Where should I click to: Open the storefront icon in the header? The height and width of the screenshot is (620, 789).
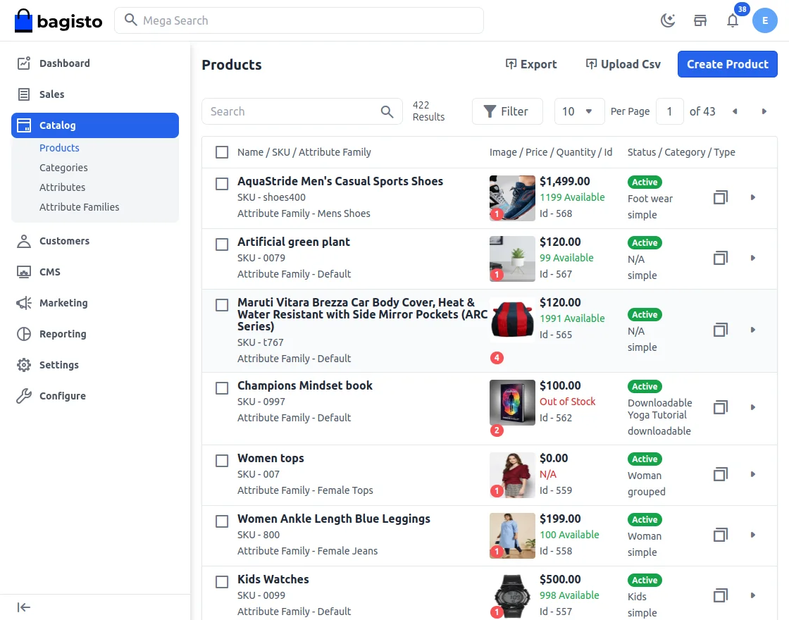pos(700,20)
